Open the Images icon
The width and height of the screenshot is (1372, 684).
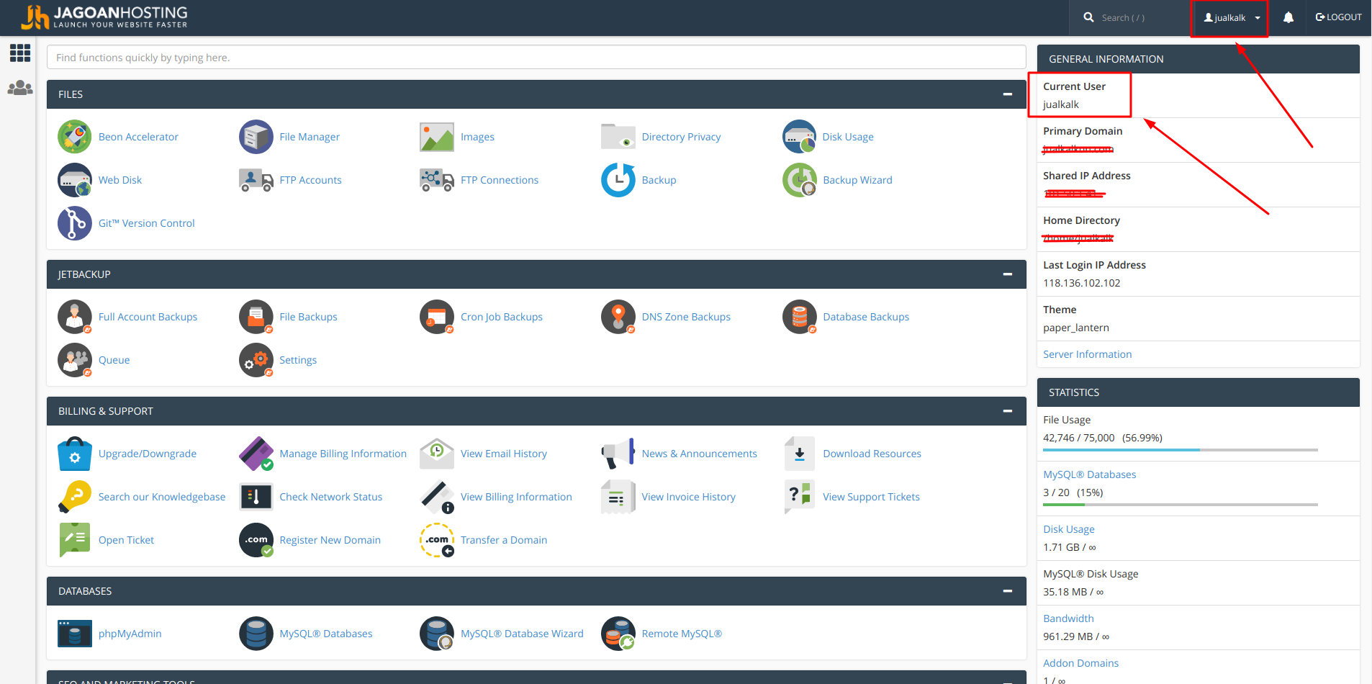click(x=437, y=137)
